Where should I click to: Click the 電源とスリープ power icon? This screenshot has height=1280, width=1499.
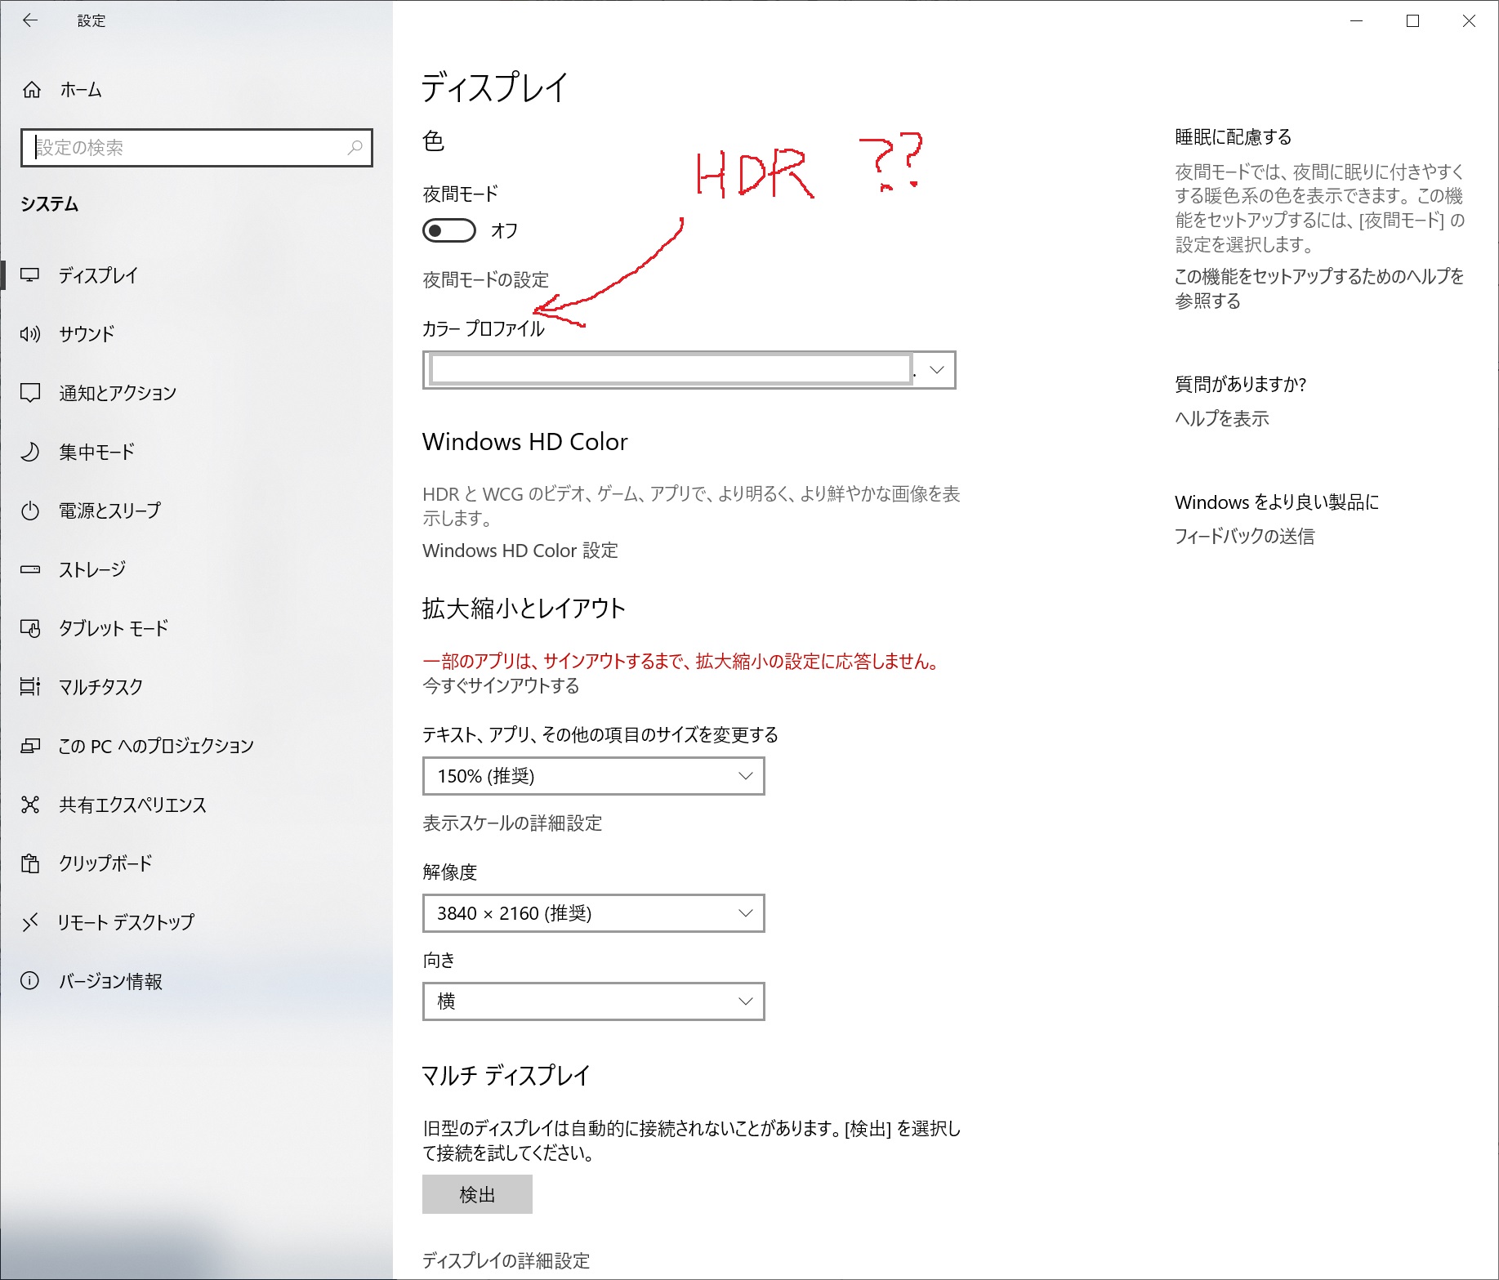click(x=30, y=511)
